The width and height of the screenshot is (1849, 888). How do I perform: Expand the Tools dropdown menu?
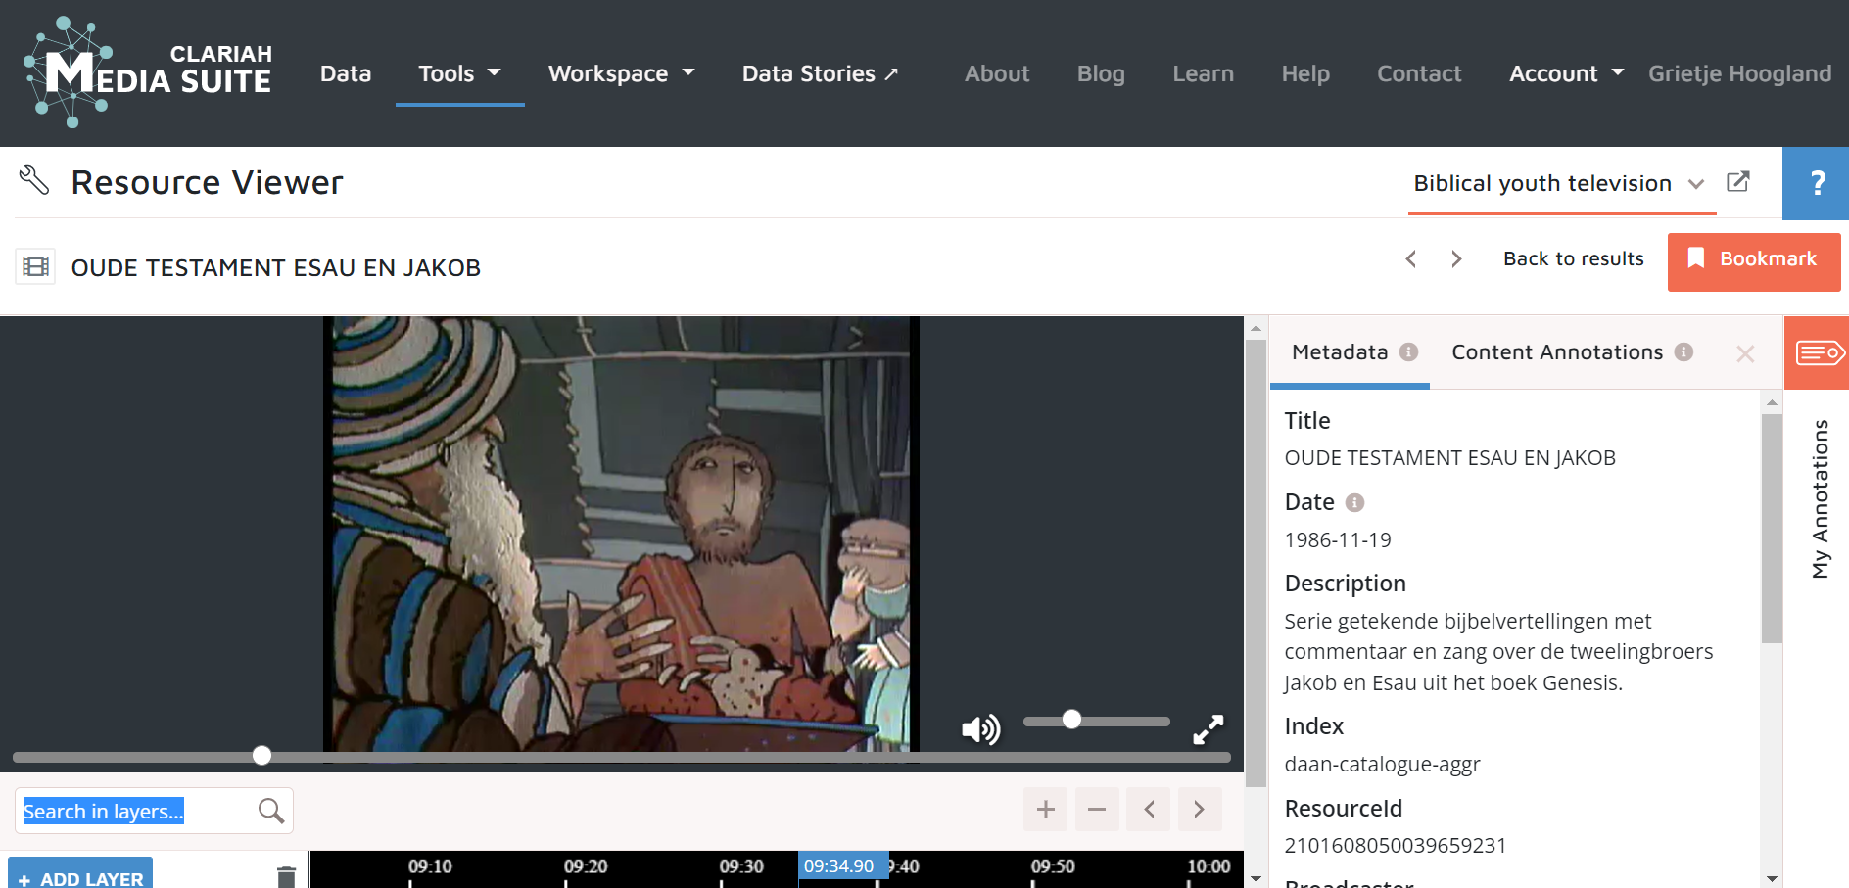[459, 73]
